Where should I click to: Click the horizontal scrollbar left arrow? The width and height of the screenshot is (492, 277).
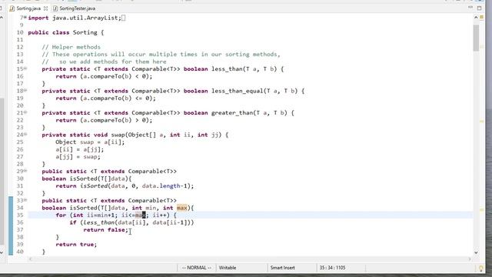click(31, 259)
